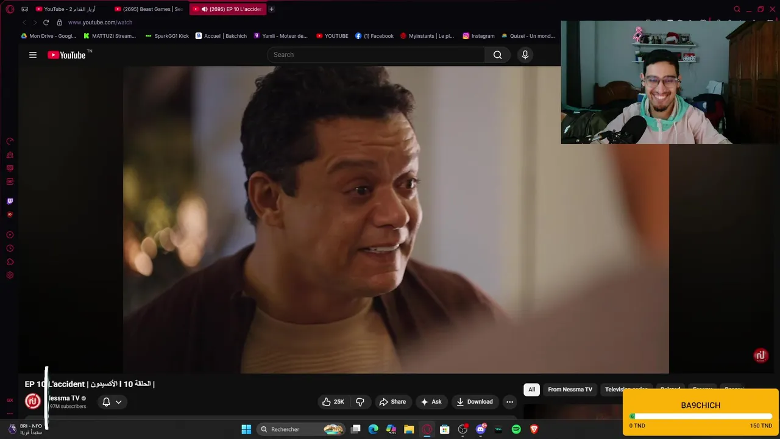Go to YouTube home via logo

pos(67,55)
